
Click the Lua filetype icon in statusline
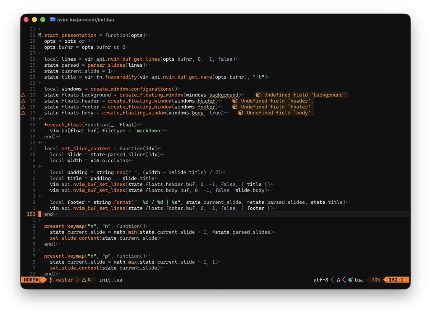coord(350,280)
